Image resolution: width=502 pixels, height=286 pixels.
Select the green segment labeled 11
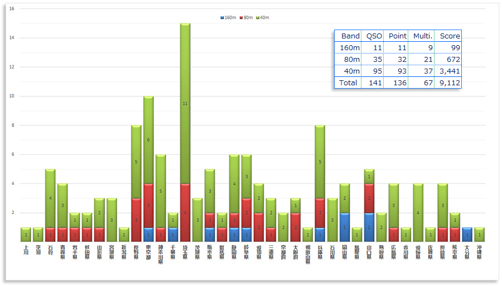click(x=185, y=103)
